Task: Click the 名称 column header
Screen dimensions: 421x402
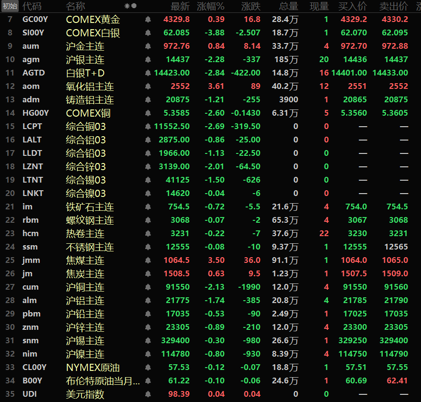Action: tap(76, 6)
